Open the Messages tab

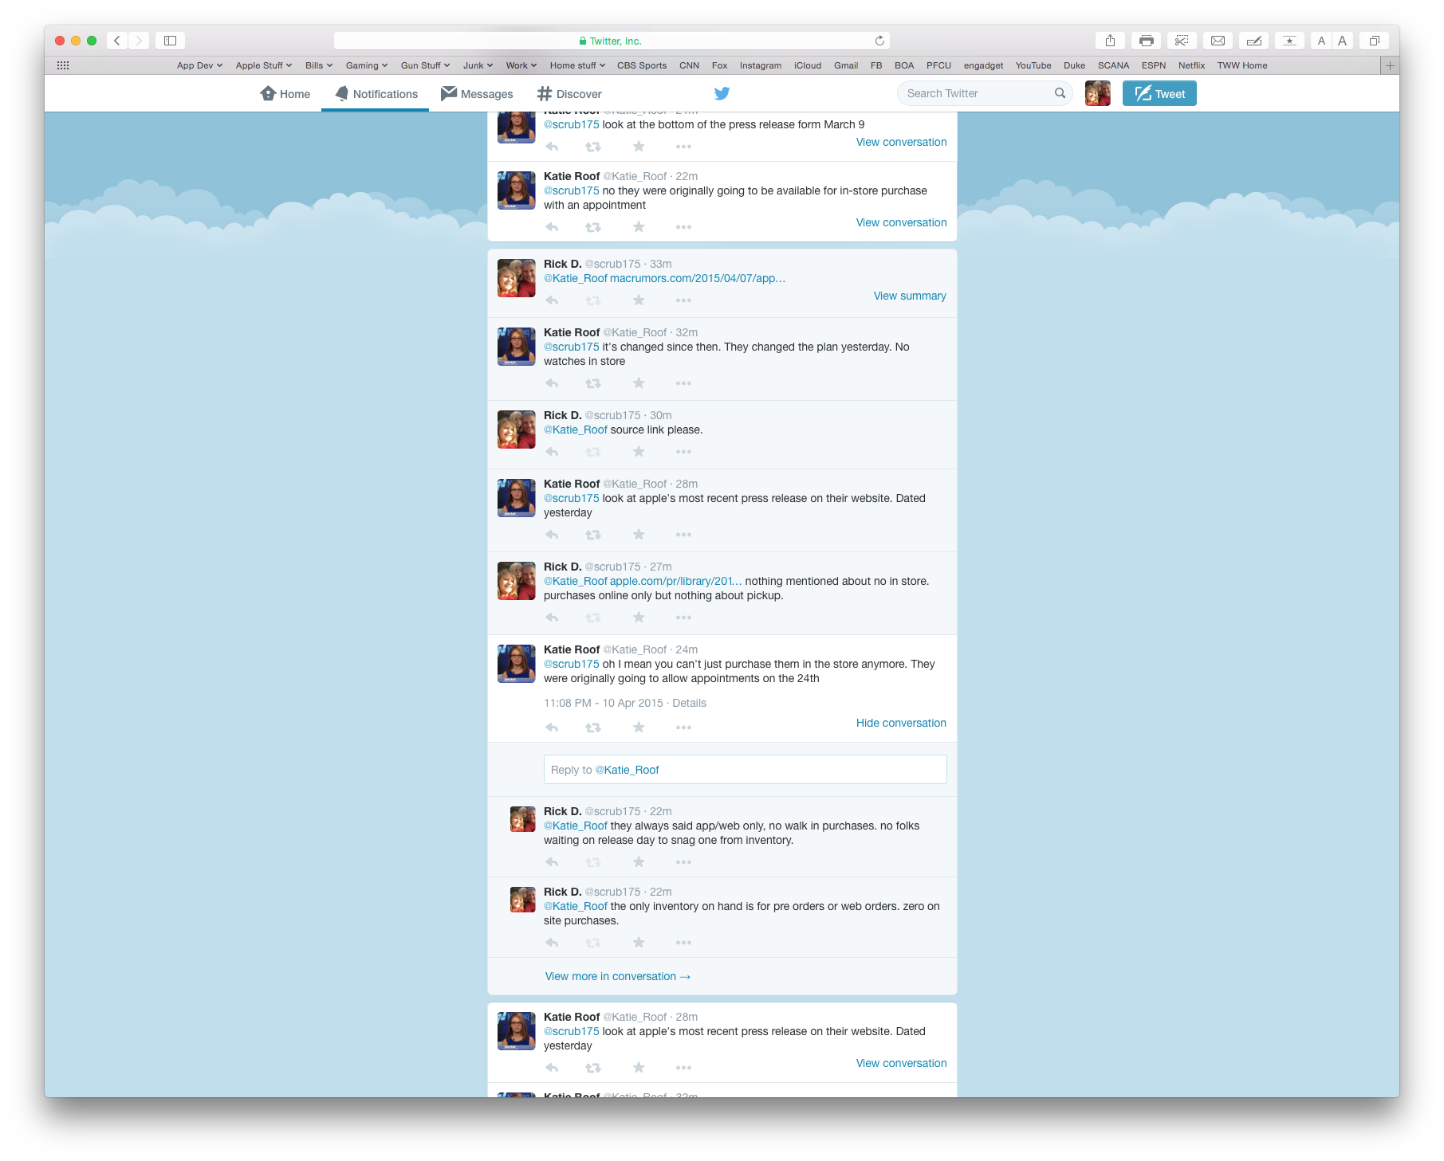pos(477,94)
